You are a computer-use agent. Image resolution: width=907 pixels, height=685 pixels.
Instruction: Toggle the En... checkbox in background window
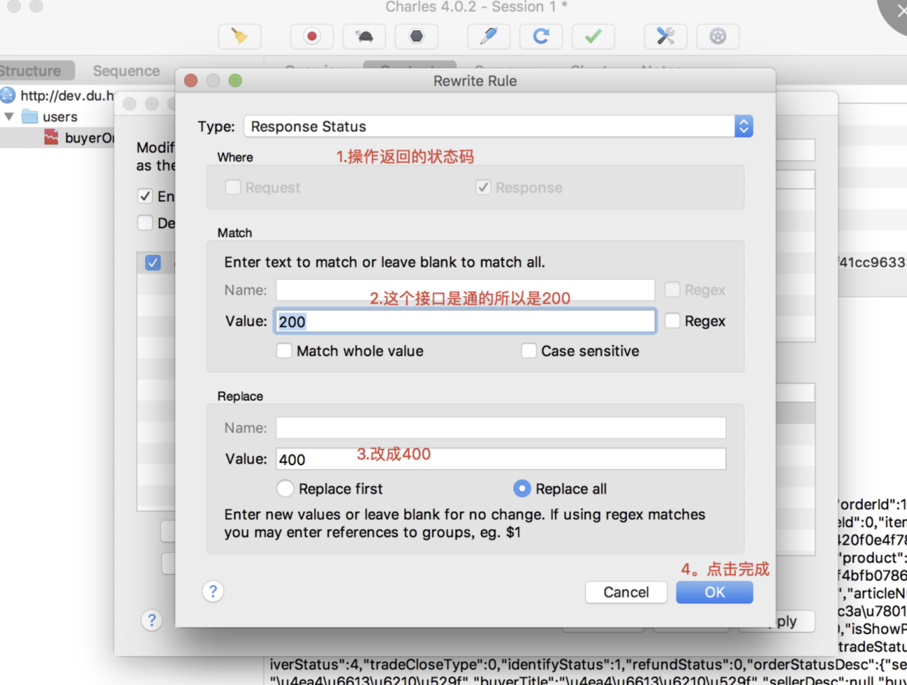145,196
